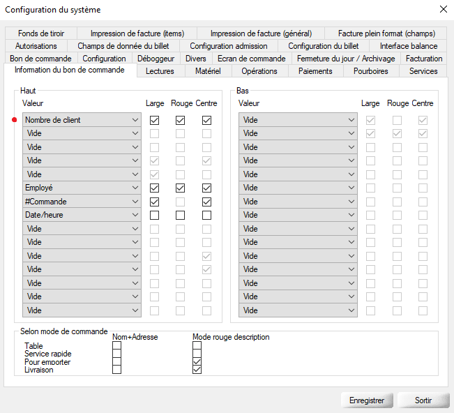Expand second Bas Valeur dropdown
The width and height of the screenshot is (454, 413).
(298, 133)
